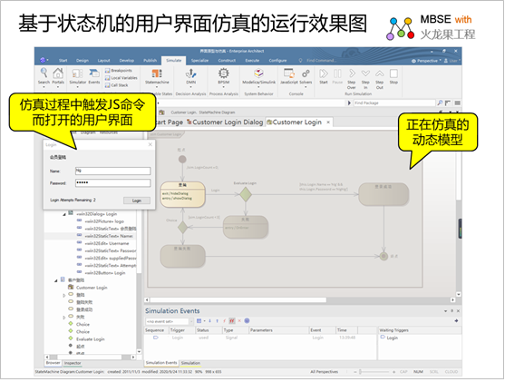This screenshot has width=505, height=382.
Task: Open the event set dropdown
Action: tap(191, 321)
